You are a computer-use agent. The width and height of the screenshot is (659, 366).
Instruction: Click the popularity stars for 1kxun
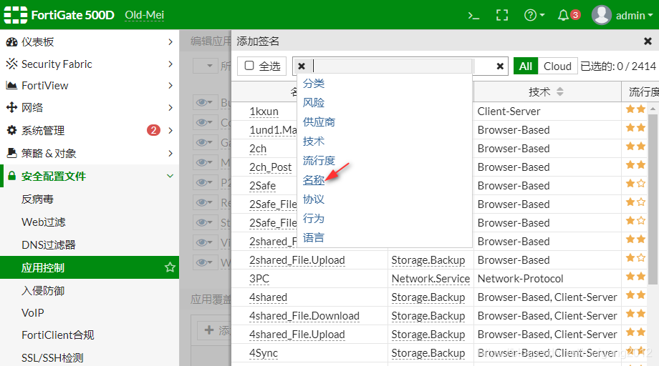(x=635, y=109)
